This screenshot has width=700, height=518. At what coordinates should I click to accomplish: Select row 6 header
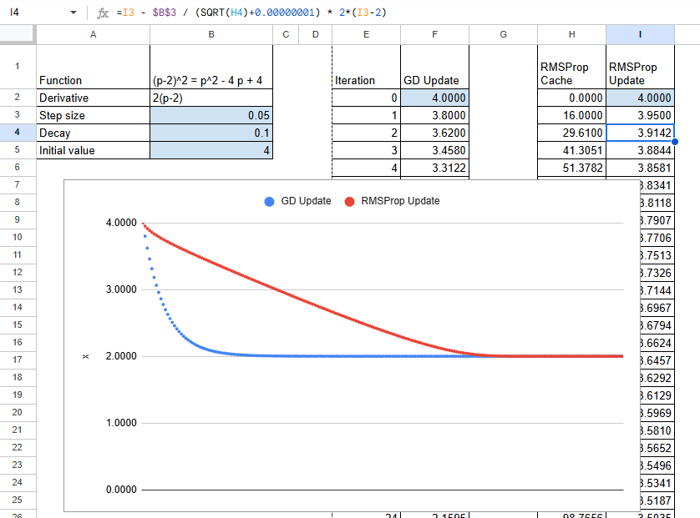click(x=18, y=167)
